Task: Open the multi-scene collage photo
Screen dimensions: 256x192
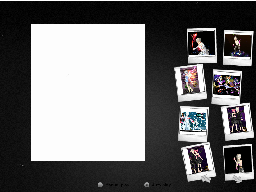Action: (227, 85)
